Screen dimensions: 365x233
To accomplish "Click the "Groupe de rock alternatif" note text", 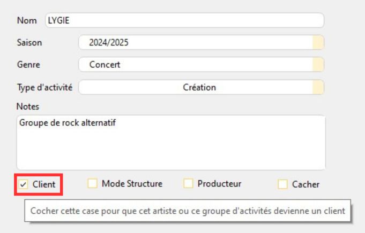I will pos(68,122).
